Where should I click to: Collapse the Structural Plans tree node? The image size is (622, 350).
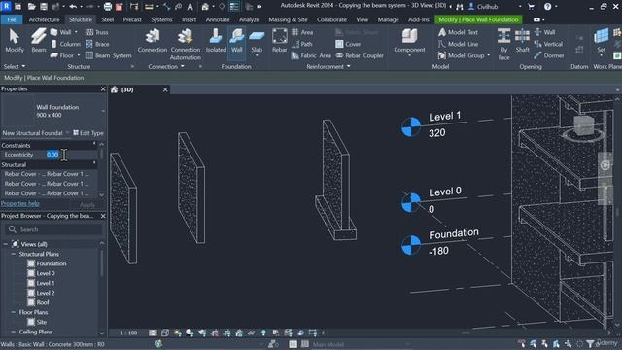(14, 254)
